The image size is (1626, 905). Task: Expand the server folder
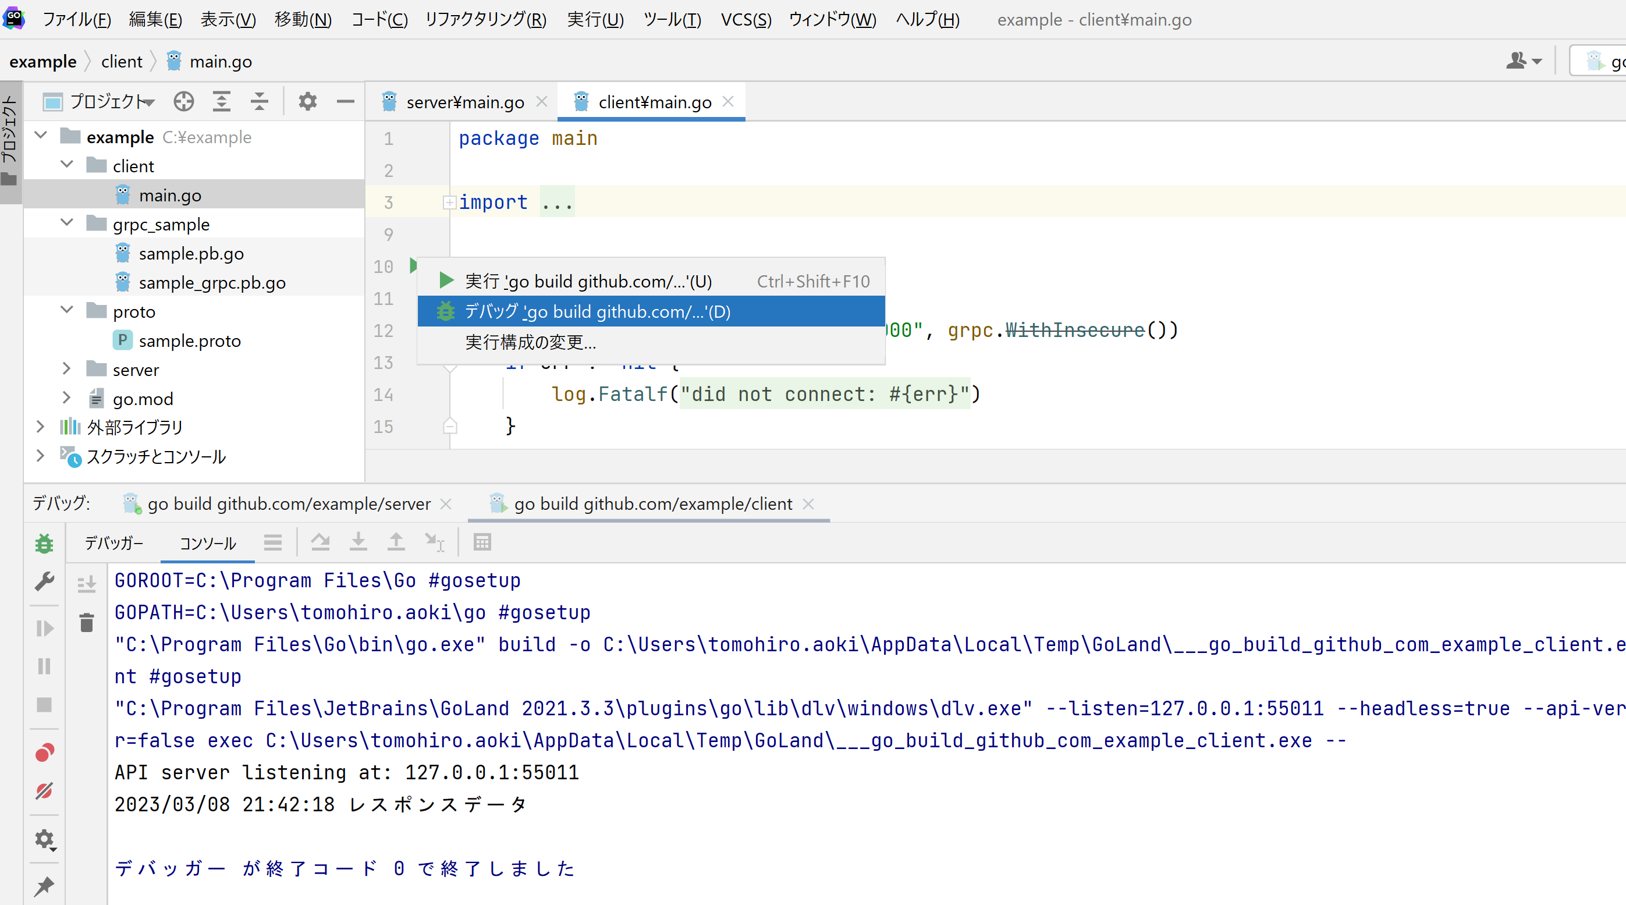[x=66, y=369]
